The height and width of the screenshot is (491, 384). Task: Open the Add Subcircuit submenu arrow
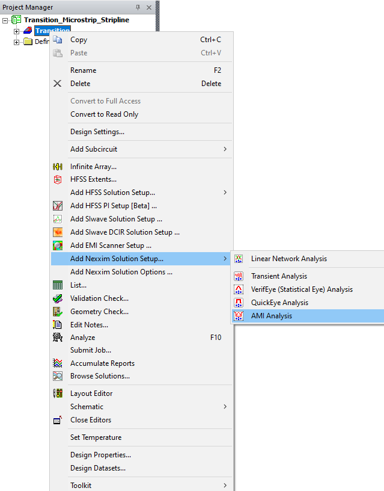pyautogui.click(x=225, y=149)
